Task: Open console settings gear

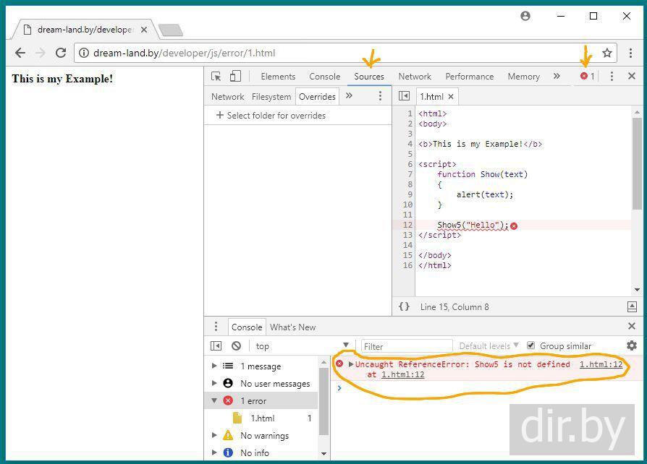Action: (x=631, y=345)
